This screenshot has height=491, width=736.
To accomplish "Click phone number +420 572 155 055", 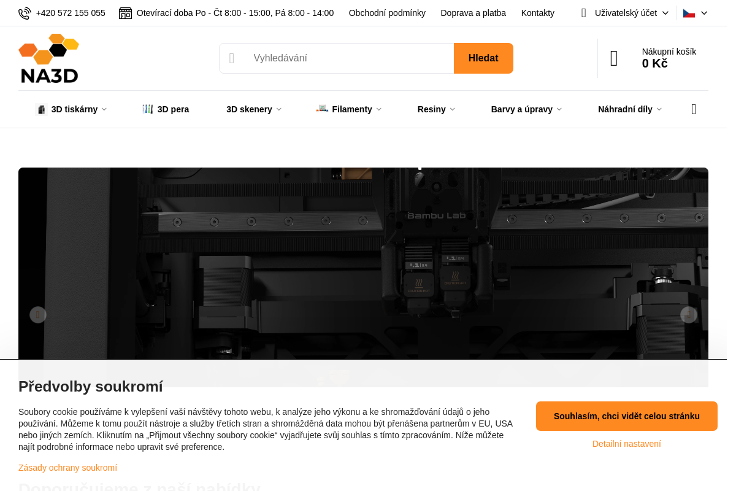I will coord(71,13).
